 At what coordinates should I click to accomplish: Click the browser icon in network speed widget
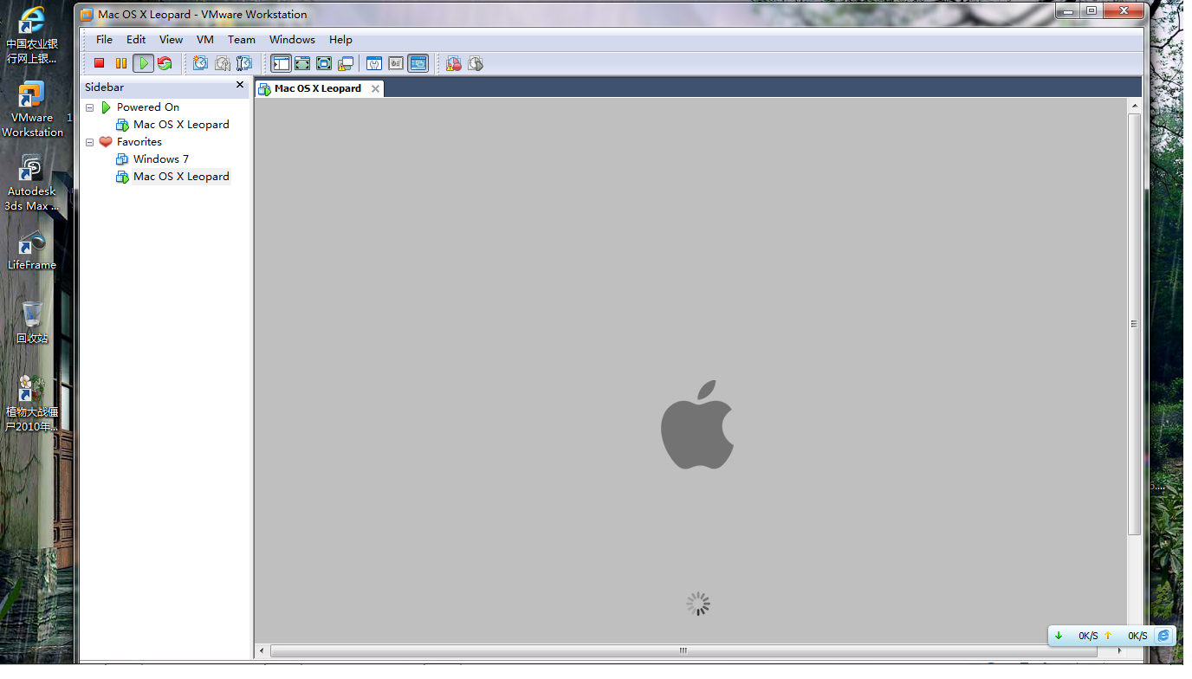(1163, 636)
